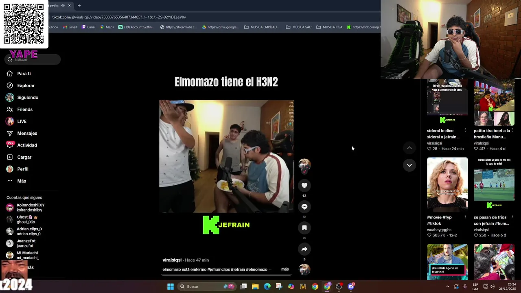This screenshot has width=521, height=293.
Task: Like the Elmomazo video with heart icon
Action: tap(304, 186)
